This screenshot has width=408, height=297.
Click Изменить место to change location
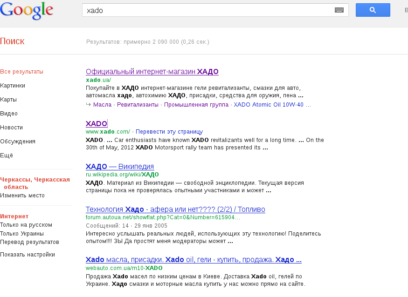tap(22, 196)
